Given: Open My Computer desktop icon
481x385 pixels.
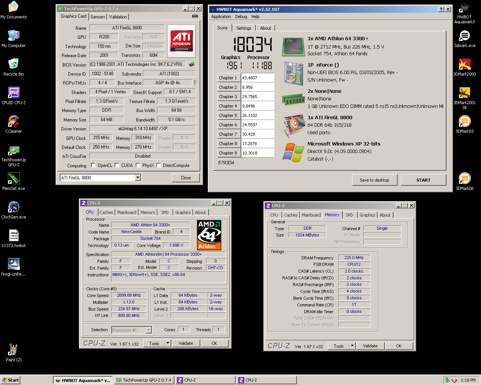Looking at the screenshot, I should point(14,39).
